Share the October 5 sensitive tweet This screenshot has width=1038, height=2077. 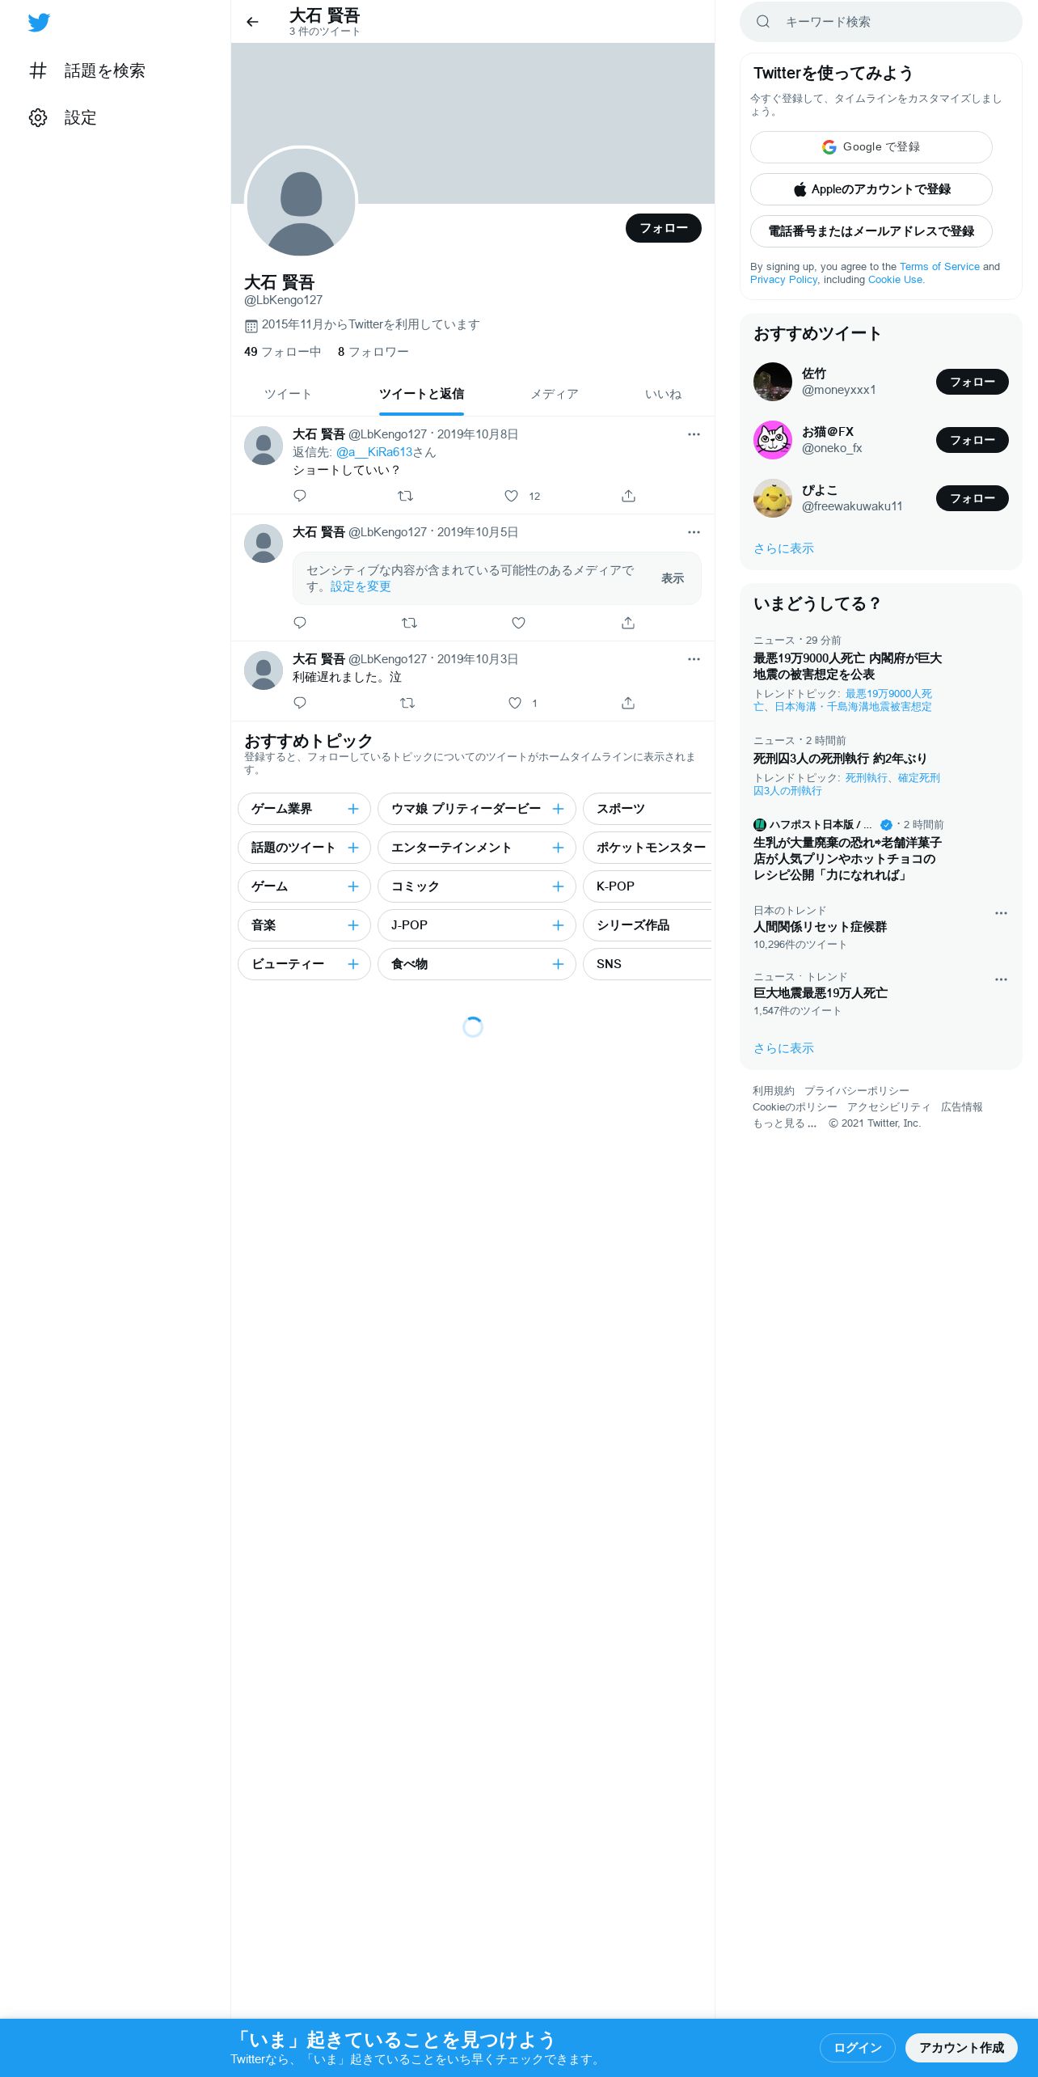tap(628, 623)
